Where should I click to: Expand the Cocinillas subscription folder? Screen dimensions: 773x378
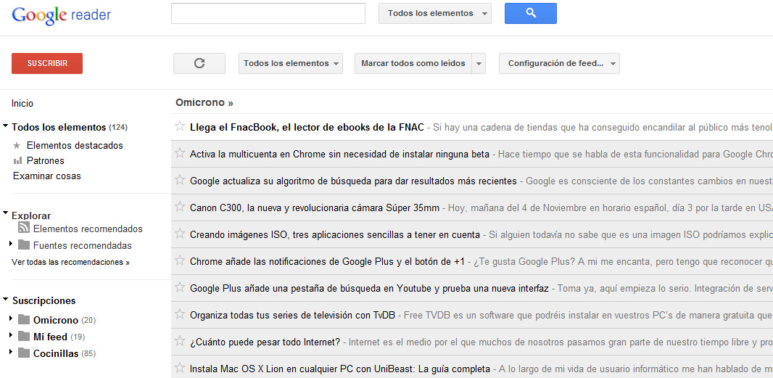pos(11,353)
